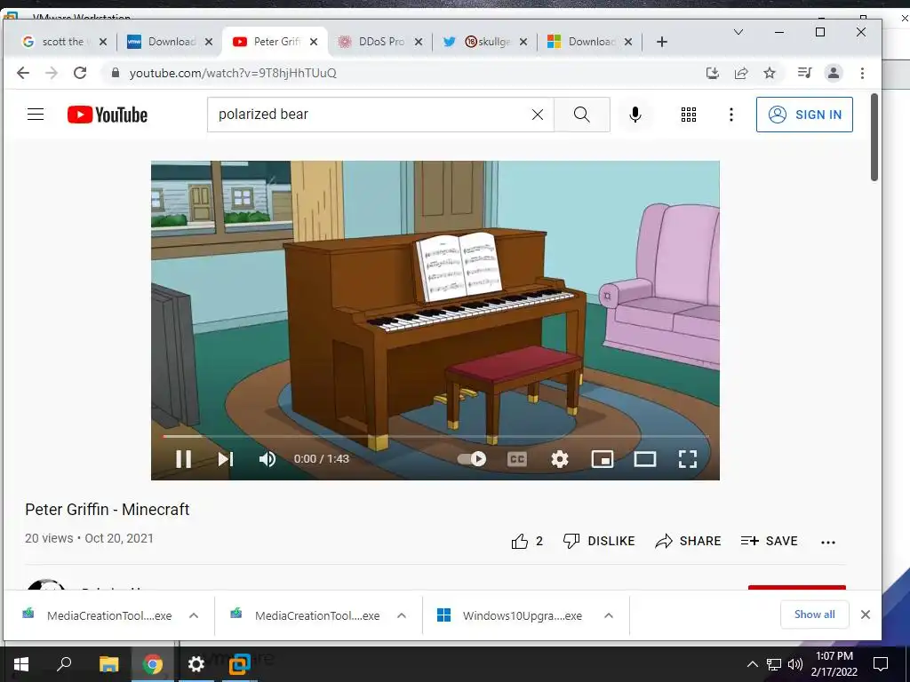Screen dimensions: 910x682
Task: Click Show all downloads
Action: point(814,615)
